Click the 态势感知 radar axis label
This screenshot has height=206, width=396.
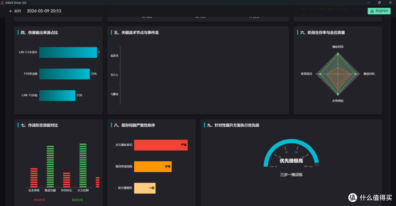click(338, 101)
